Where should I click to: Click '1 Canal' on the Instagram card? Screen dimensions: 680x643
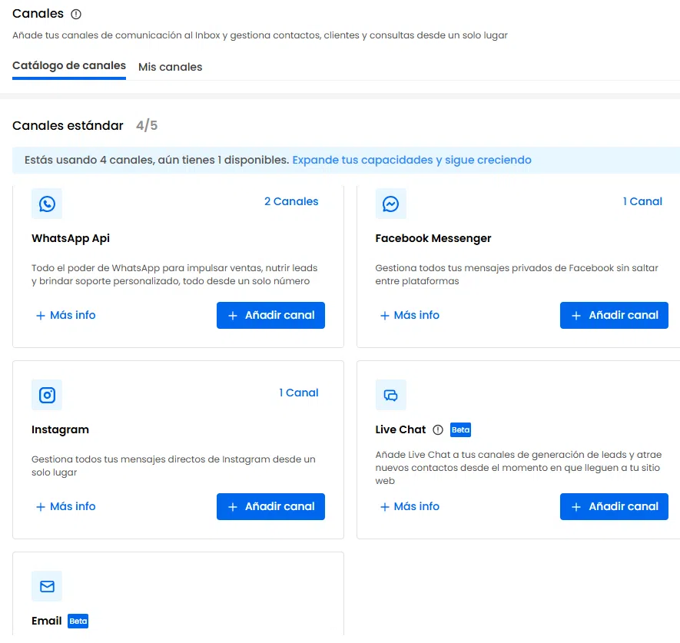point(299,393)
